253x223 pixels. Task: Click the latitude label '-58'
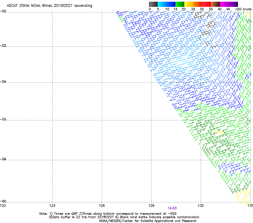pyautogui.click(x=3, y=159)
